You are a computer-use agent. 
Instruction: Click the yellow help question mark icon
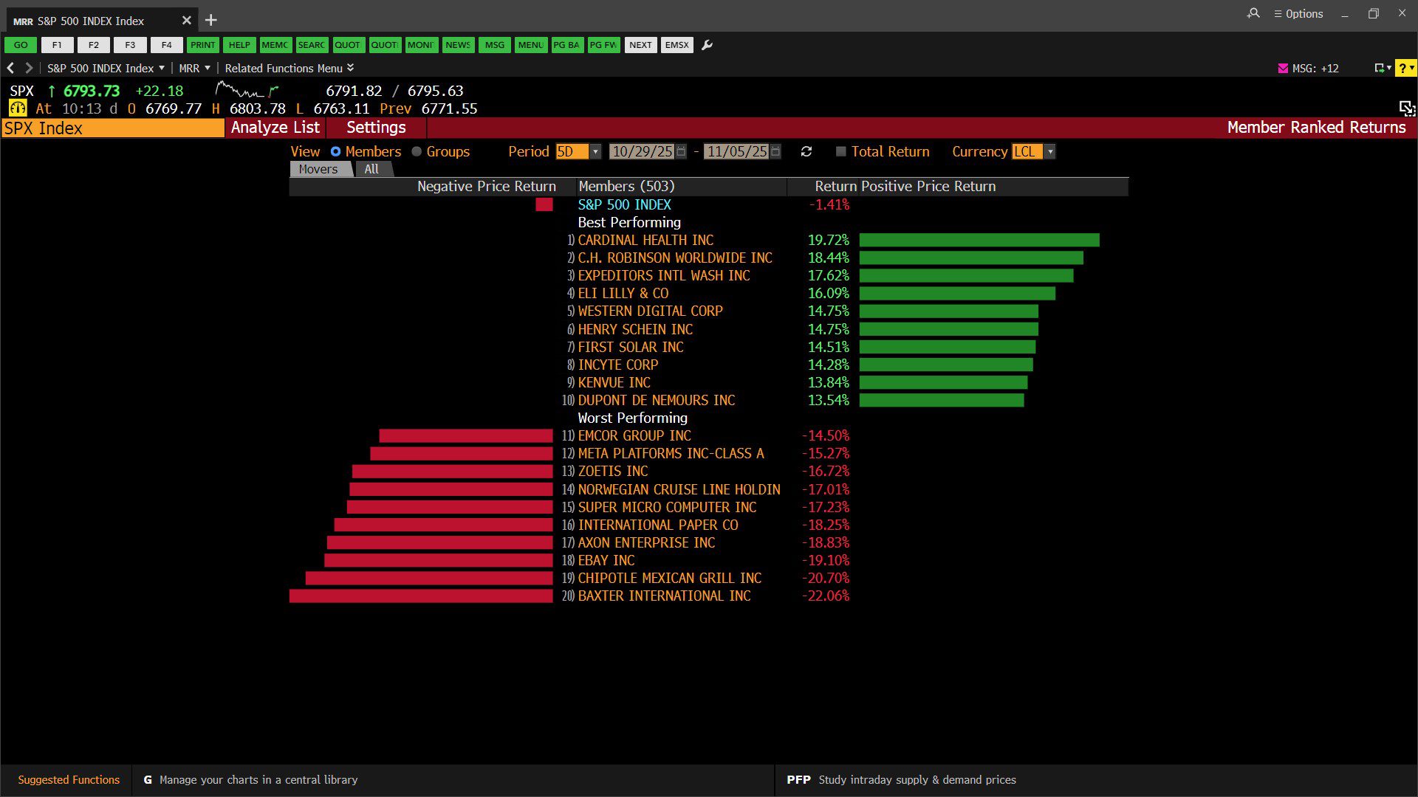point(1402,68)
